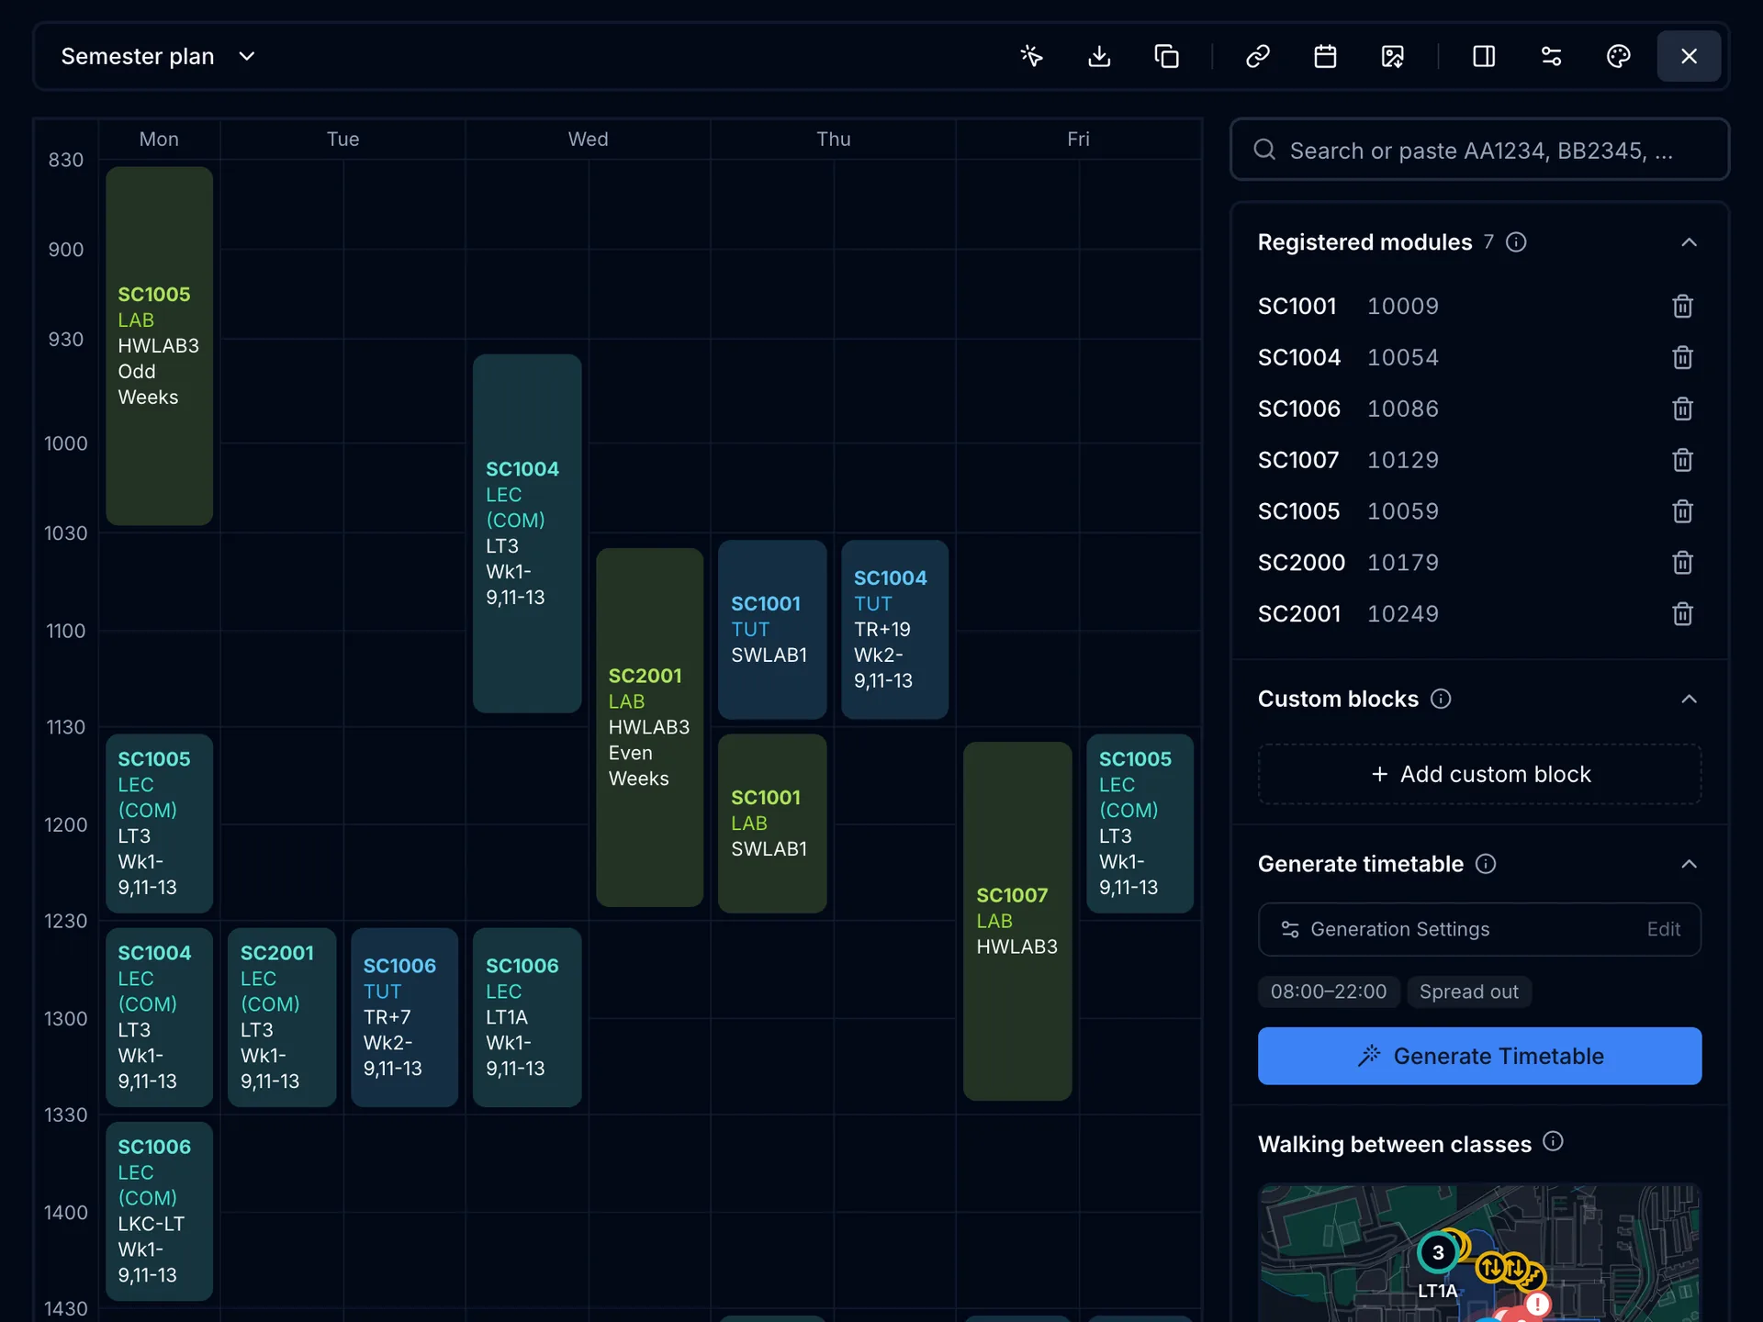Delete module SC2001 with trash icon
Screen dimensions: 1763x1322
pyautogui.click(x=1682, y=614)
